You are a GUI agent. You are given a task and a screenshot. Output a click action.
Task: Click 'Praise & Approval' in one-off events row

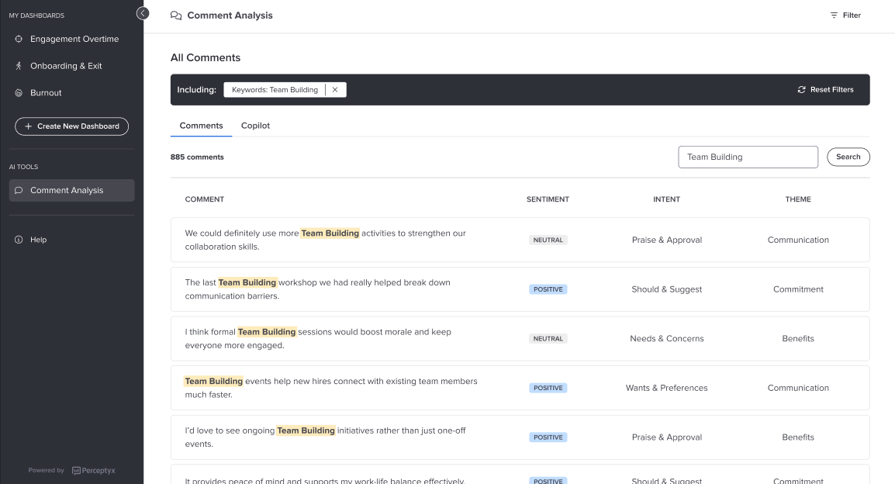(667, 437)
